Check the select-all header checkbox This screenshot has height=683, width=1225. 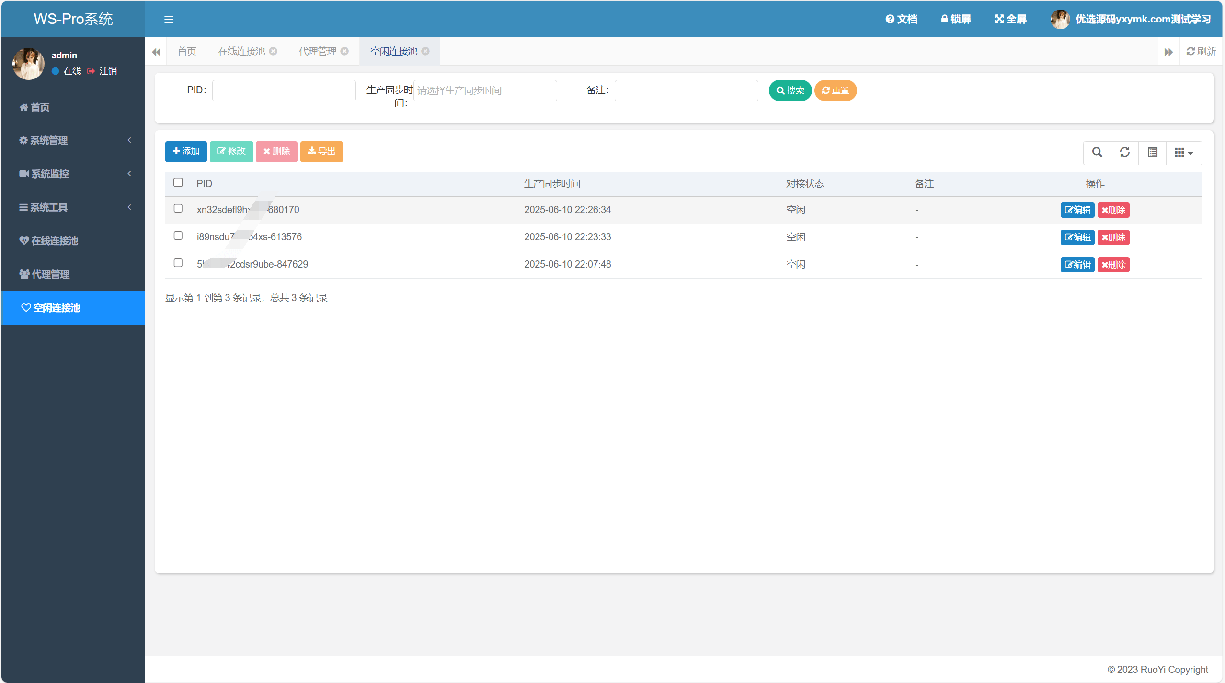(178, 182)
